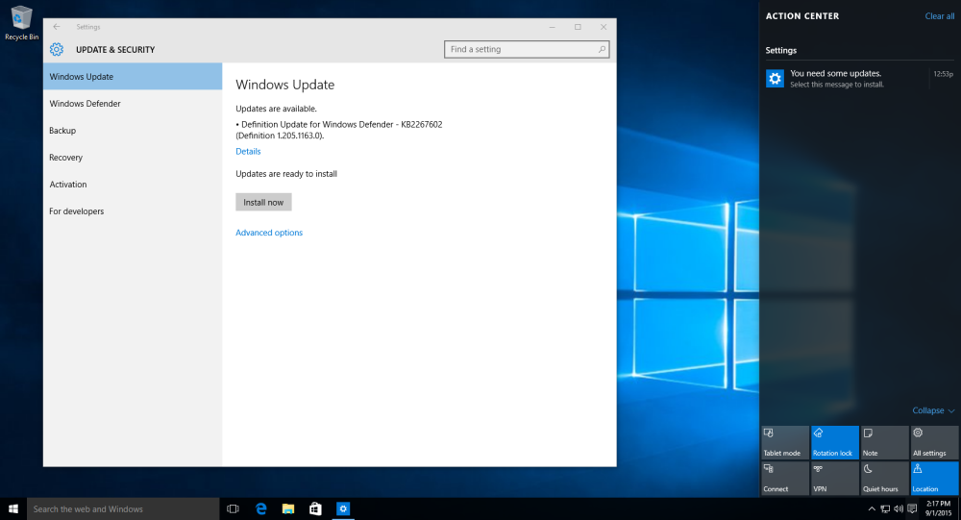This screenshot has height=520, width=961.
Task: Open the For developers section
Action: tap(133, 211)
